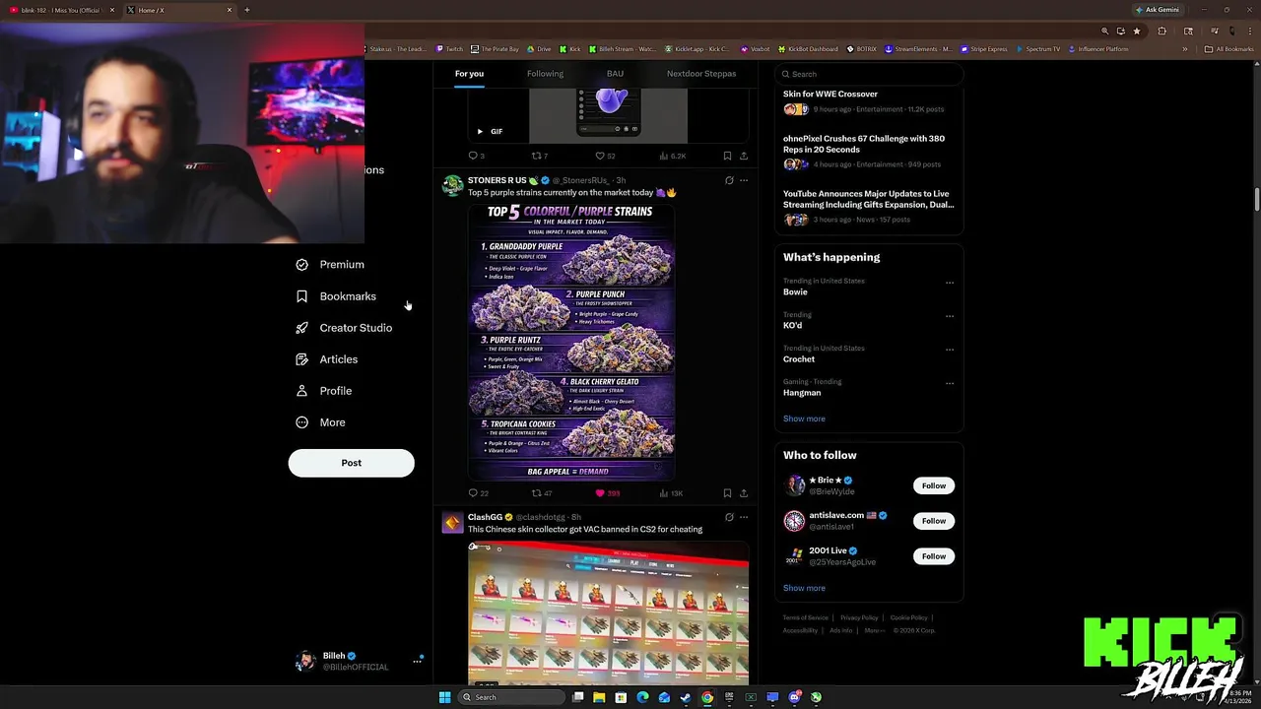Open Articles in the sidebar
Viewport: 1261px width, 709px height.
click(x=327, y=358)
